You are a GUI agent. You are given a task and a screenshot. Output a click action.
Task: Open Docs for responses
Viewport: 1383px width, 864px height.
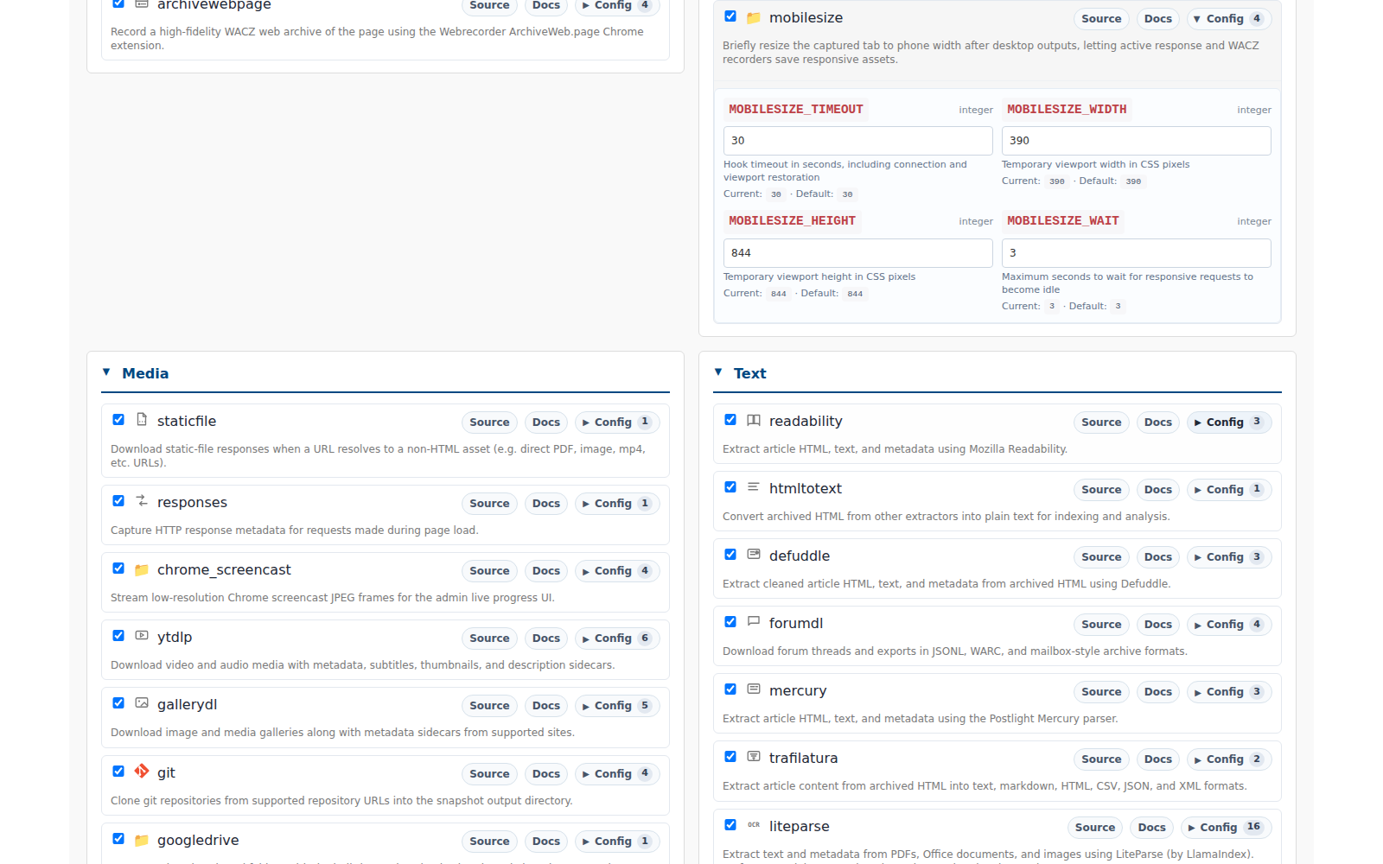[x=546, y=504]
